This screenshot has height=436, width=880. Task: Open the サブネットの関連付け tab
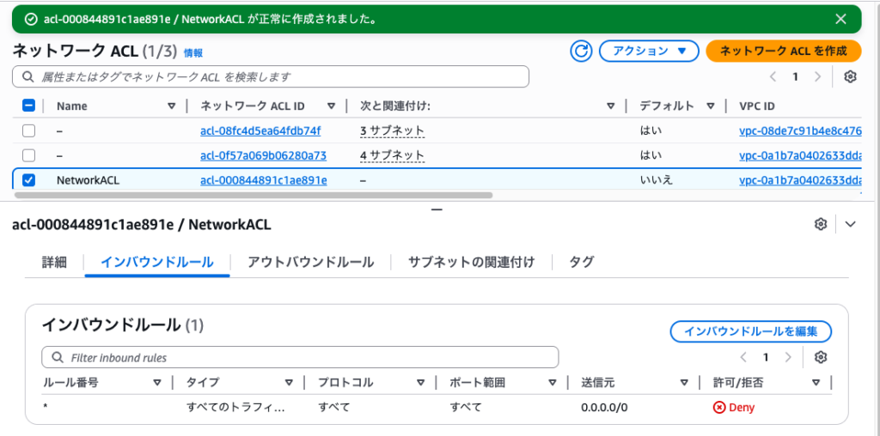tap(471, 262)
